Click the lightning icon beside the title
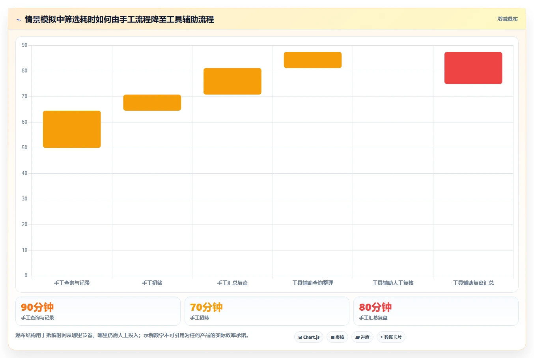 [x=19, y=20]
